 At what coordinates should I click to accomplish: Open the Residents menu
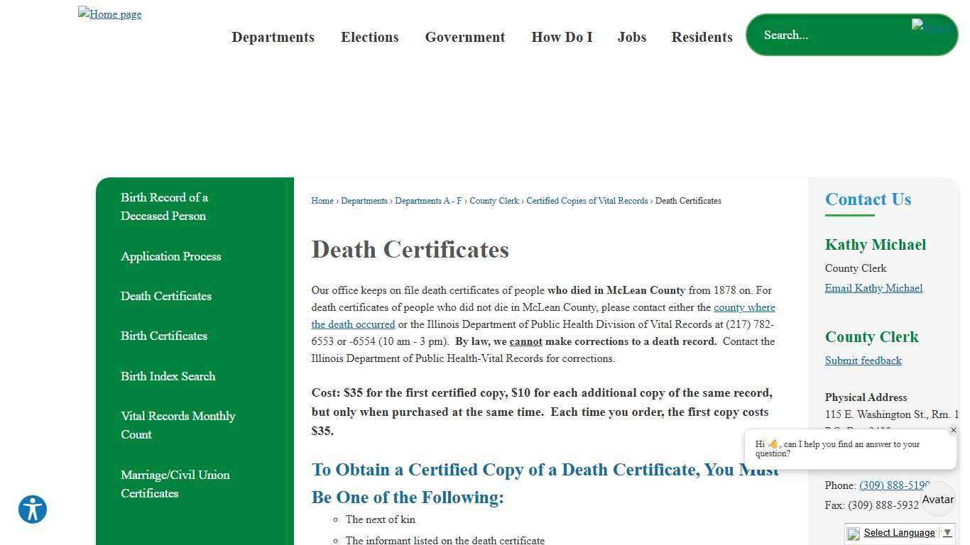[x=702, y=37]
